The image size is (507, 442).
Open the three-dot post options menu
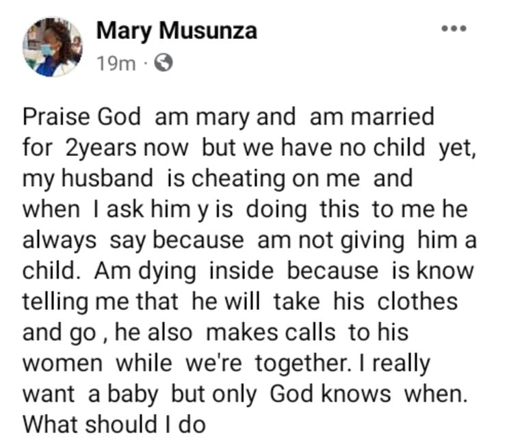tap(454, 29)
